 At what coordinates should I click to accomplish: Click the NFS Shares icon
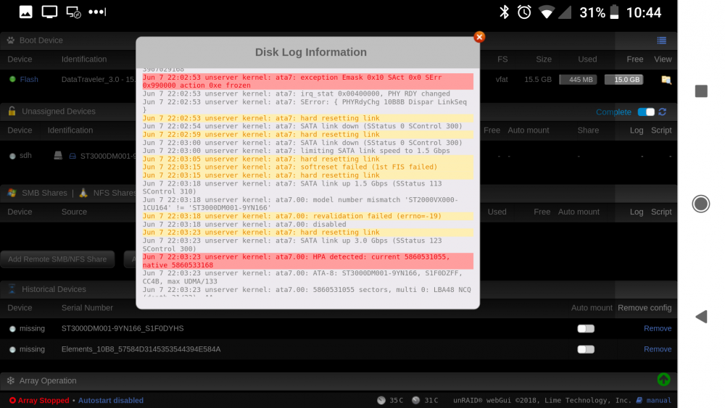[83, 193]
